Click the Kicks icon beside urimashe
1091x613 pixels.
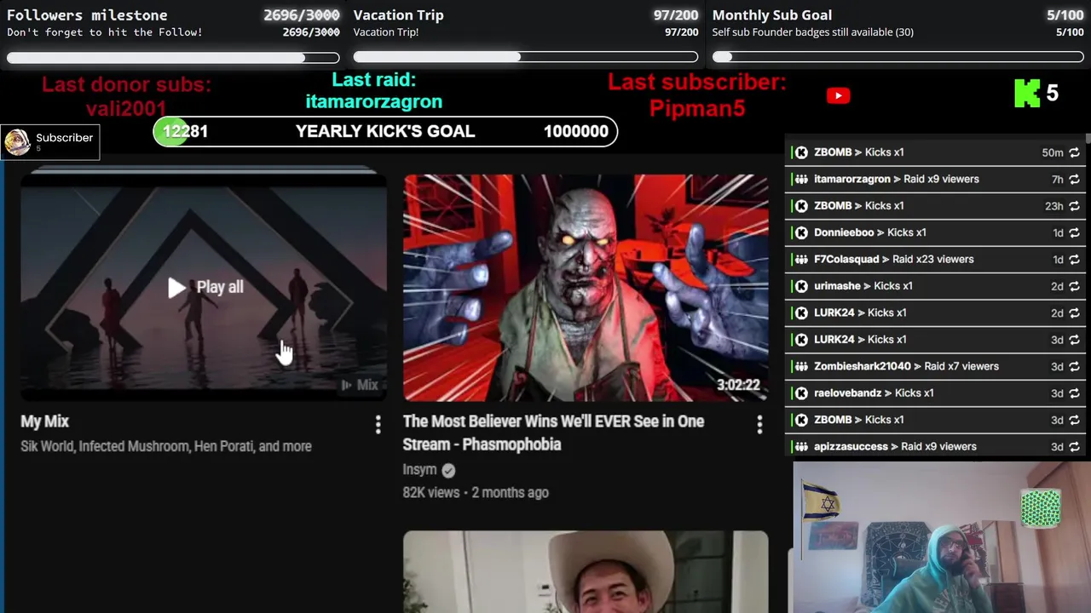click(x=801, y=286)
